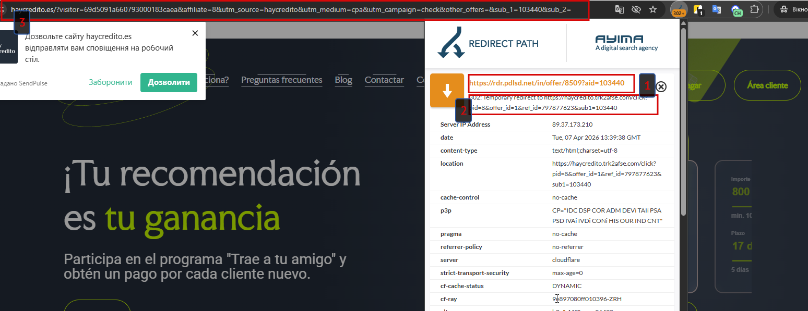This screenshot has width=808, height=311.
Task: Click the orange down-arrow redirect icon
Action: tap(447, 91)
